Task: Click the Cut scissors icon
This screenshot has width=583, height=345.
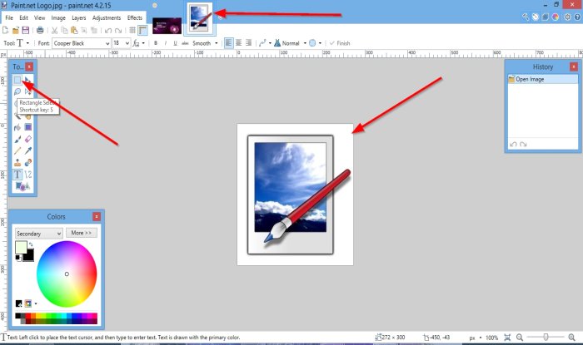Action: click(55, 31)
